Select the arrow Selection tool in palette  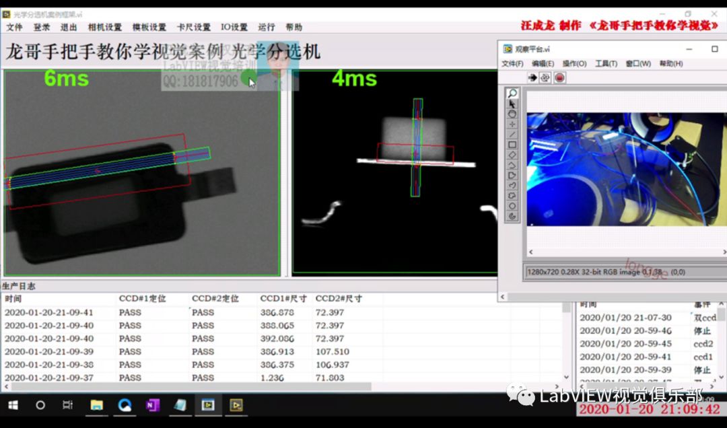pos(512,104)
